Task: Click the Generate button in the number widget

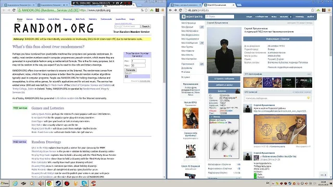Action: (x=131, y=70)
